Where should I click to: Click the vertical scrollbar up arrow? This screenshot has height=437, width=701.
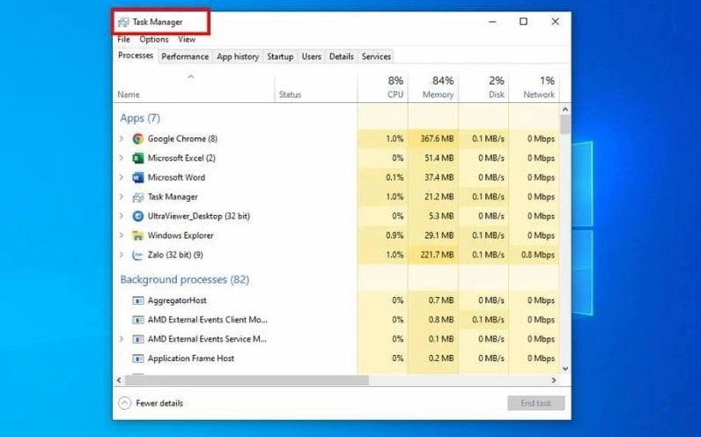tap(565, 109)
